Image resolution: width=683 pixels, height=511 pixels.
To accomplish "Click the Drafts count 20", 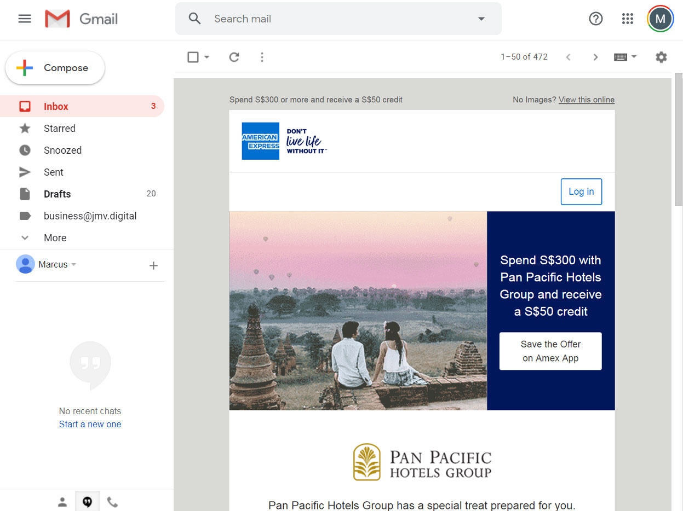I will point(151,194).
